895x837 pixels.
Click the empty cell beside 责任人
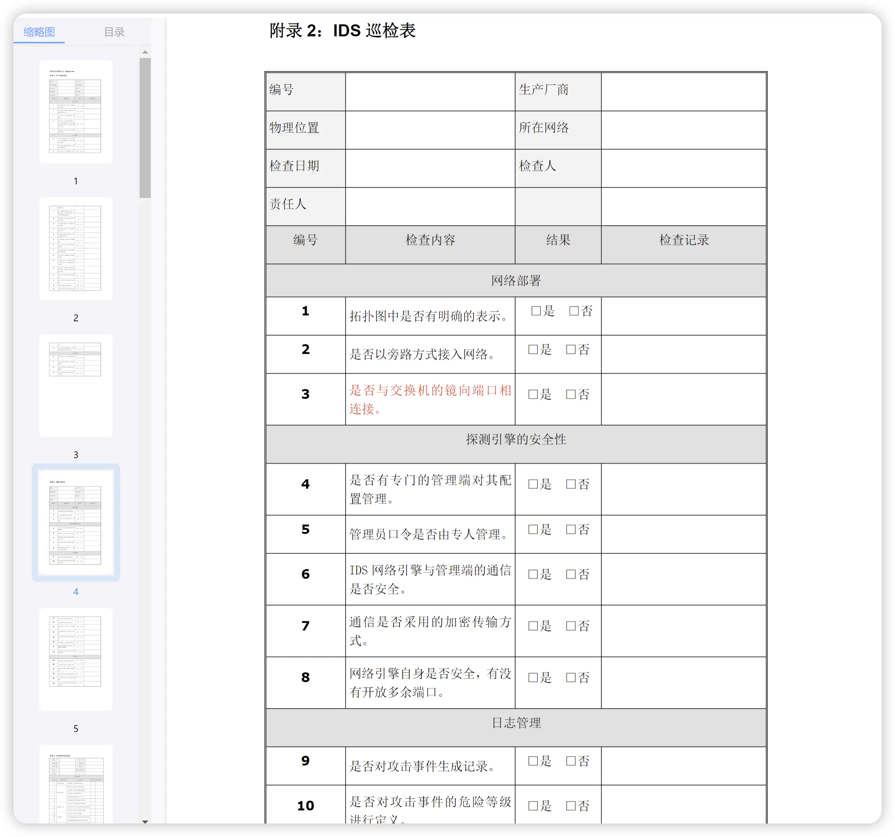point(430,206)
